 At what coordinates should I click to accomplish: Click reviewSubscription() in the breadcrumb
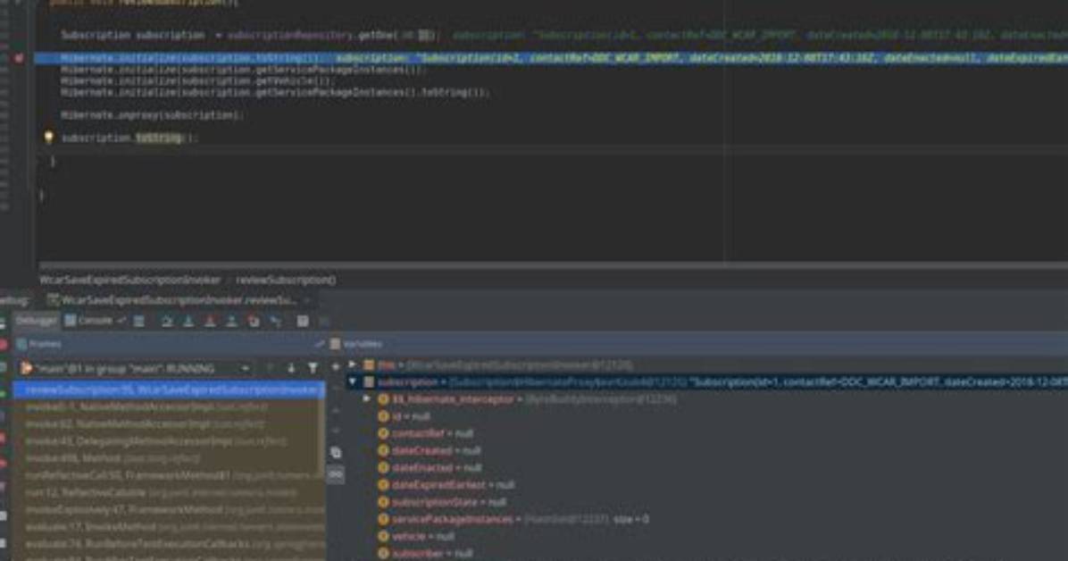[x=286, y=280]
